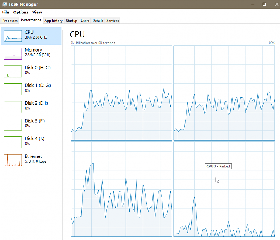The height and width of the screenshot is (240, 280).
Task: Click the Disk 0 (H: C:) label
Action: (38, 68)
